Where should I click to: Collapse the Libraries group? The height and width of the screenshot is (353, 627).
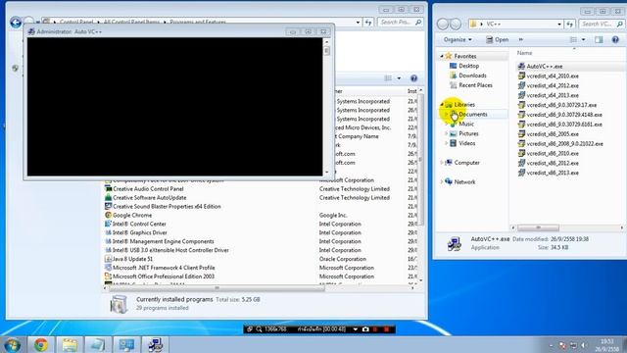442,105
